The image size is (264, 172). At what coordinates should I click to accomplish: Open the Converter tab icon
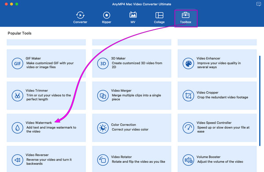tap(80, 15)
